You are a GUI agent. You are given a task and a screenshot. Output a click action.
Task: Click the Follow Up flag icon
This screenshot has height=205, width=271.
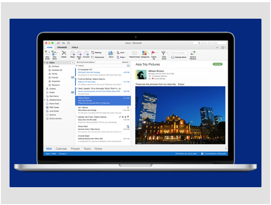pyautogui.click(x=153, y=53)
